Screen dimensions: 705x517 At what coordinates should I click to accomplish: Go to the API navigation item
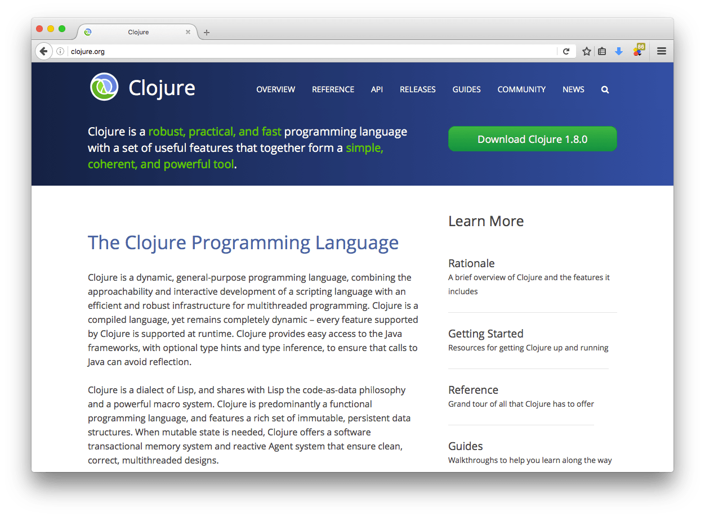[x=377, y=89]
